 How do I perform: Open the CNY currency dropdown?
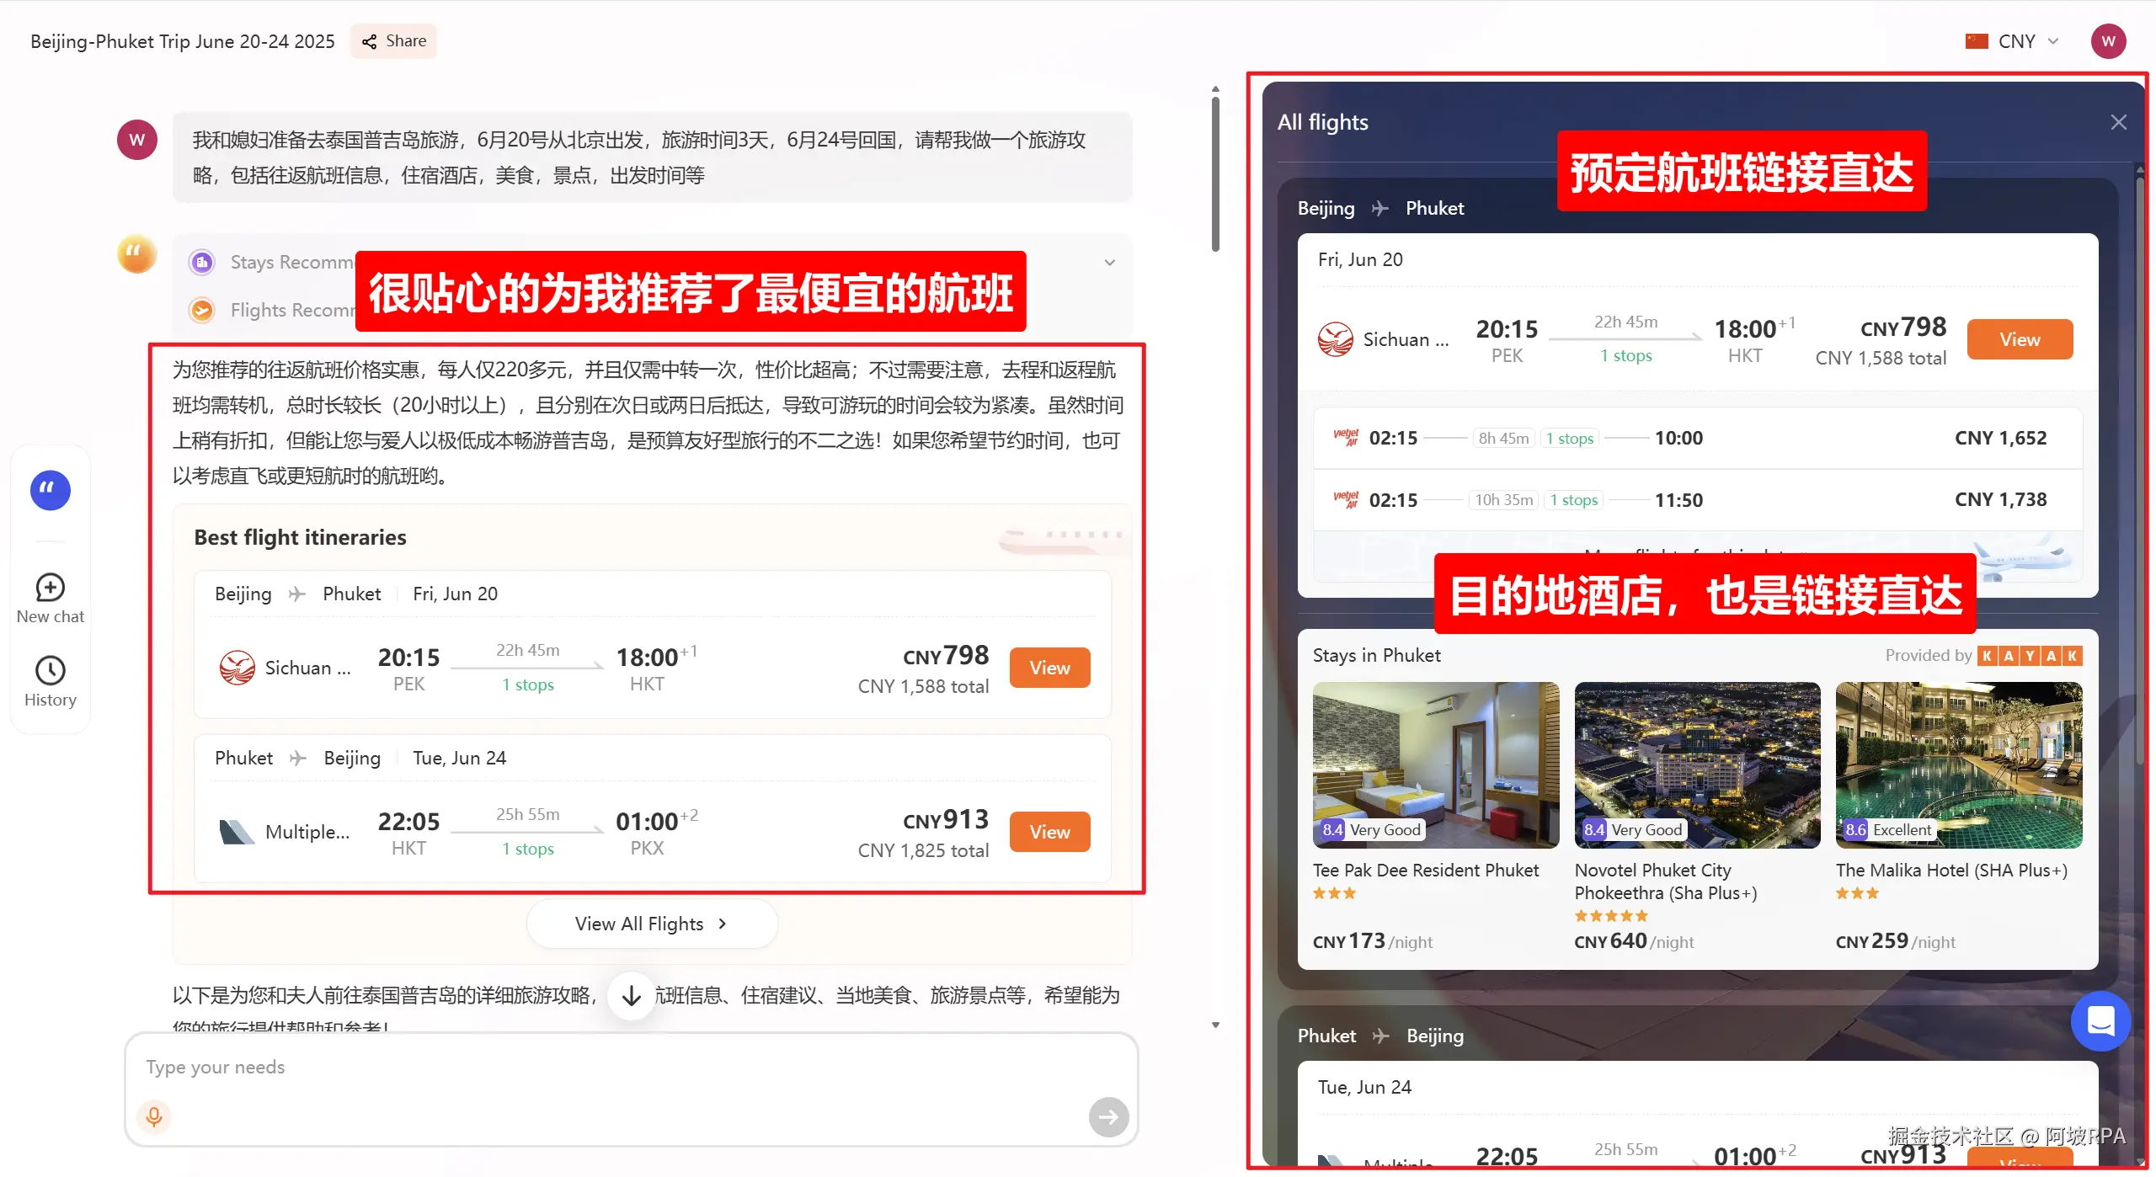pyautogui.click(x=2015, y=41)
